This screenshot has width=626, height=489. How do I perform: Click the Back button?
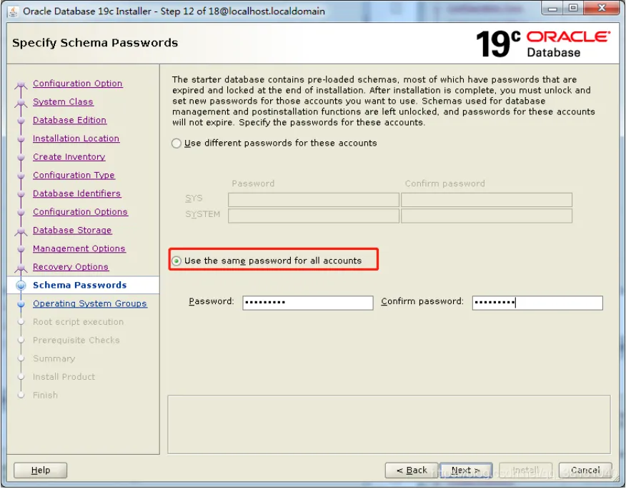[412, 470]
